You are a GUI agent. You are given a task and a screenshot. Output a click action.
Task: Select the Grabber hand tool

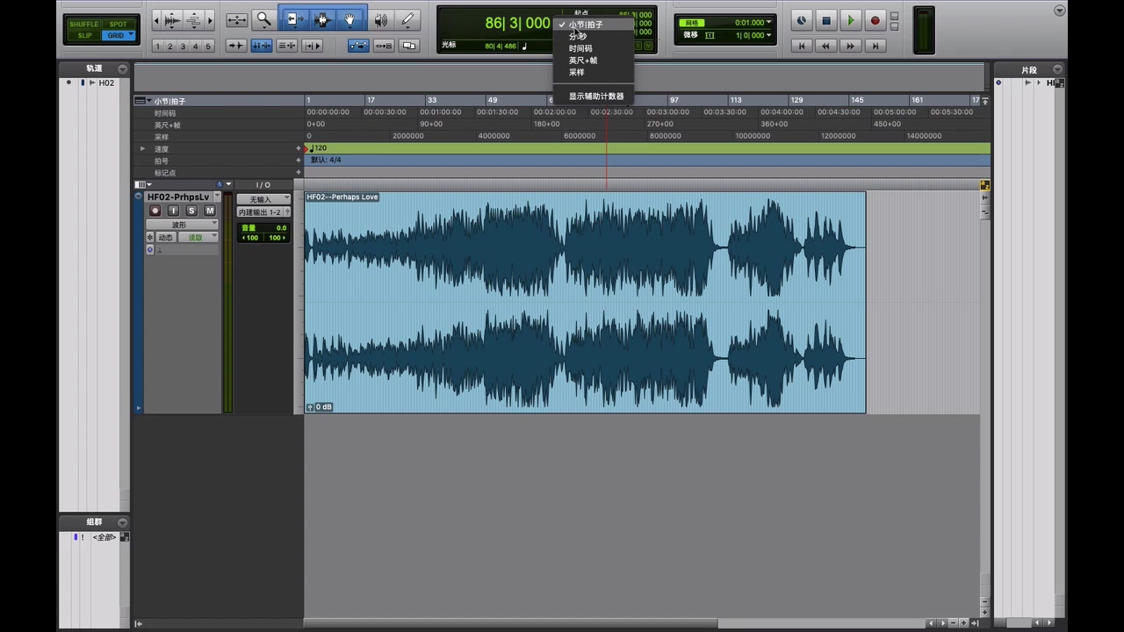click(349, 20)
